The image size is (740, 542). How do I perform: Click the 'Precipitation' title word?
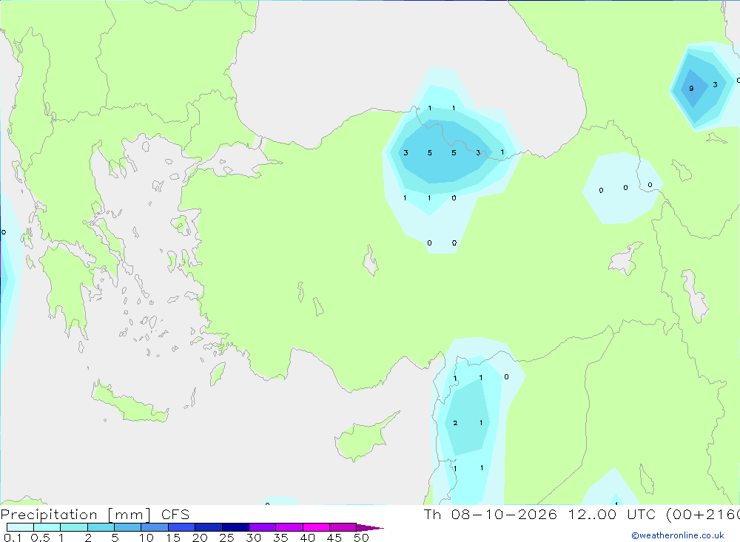coord(49,515)
